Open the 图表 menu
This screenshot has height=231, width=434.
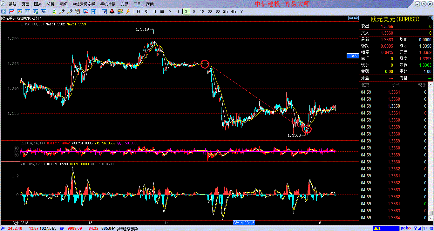(x=38, y=4)
